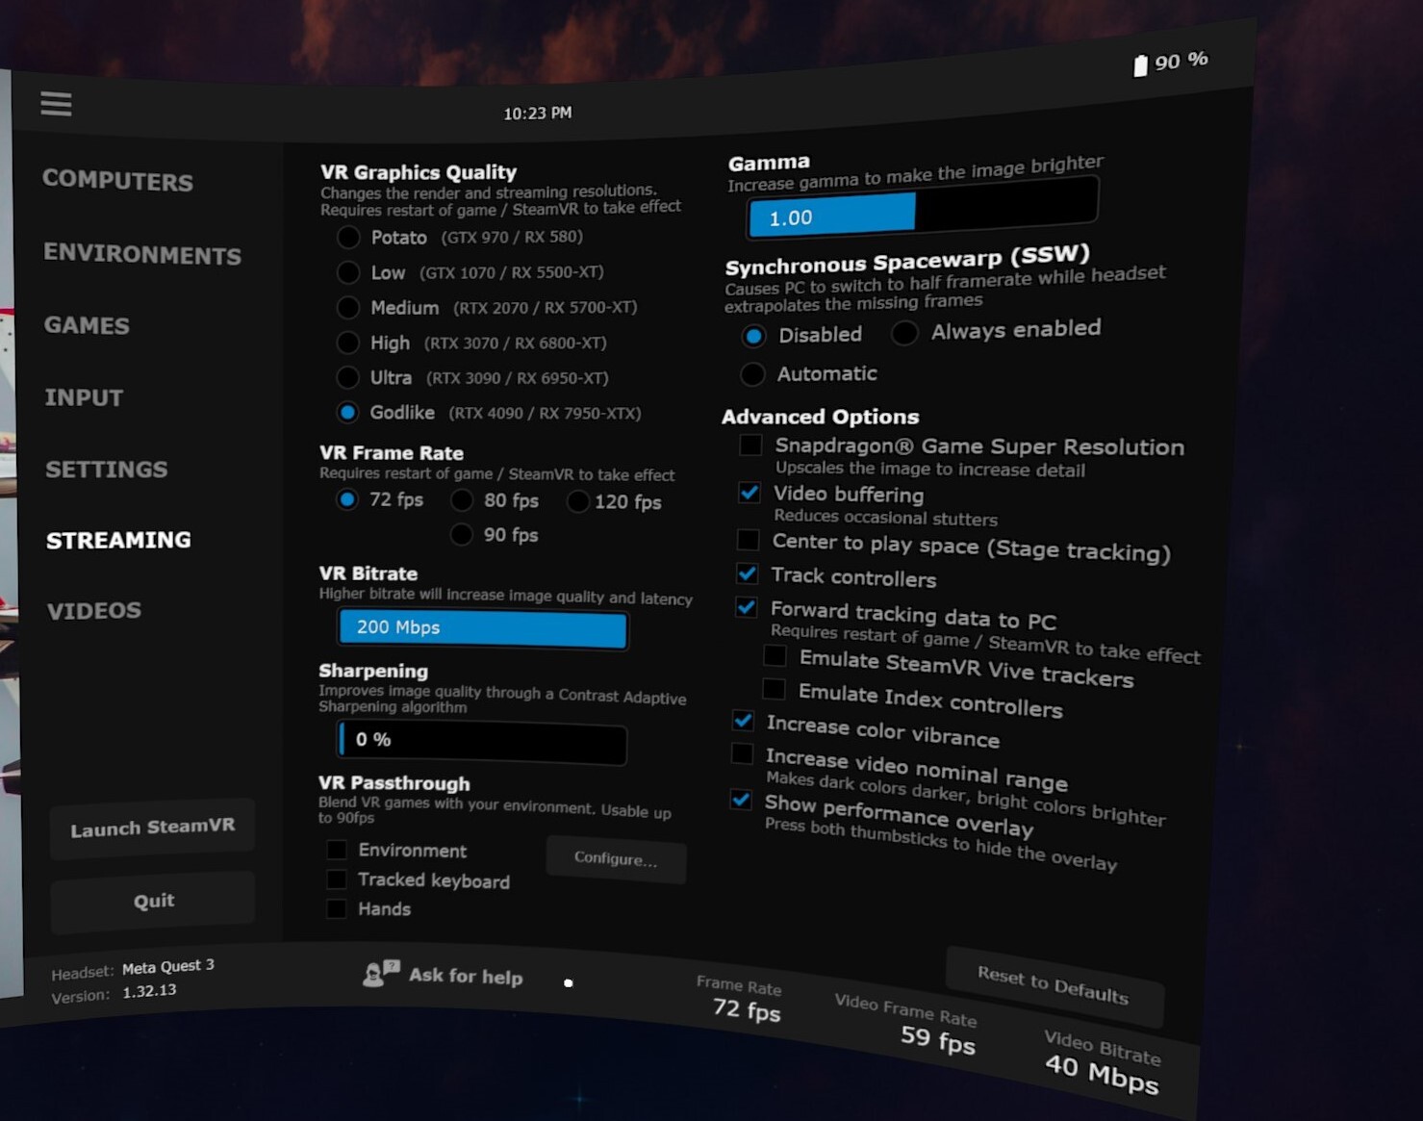Screen dimensions: 1423x1121
Task: Reset streaming settings to defaults
Action: [1054, 987]
